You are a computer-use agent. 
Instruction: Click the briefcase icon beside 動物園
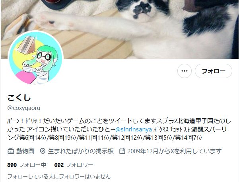pos(11,151)
